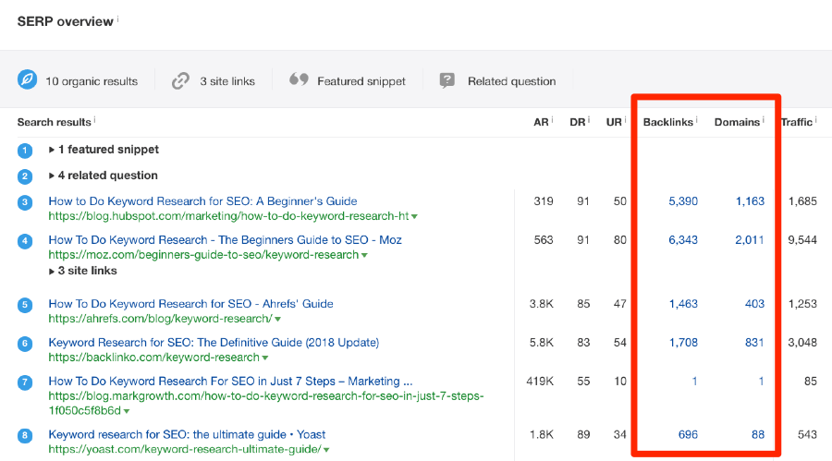This screenshot has height=461, width=832.
Task: Click the Traffic column header
Action: tap(797, 122)
